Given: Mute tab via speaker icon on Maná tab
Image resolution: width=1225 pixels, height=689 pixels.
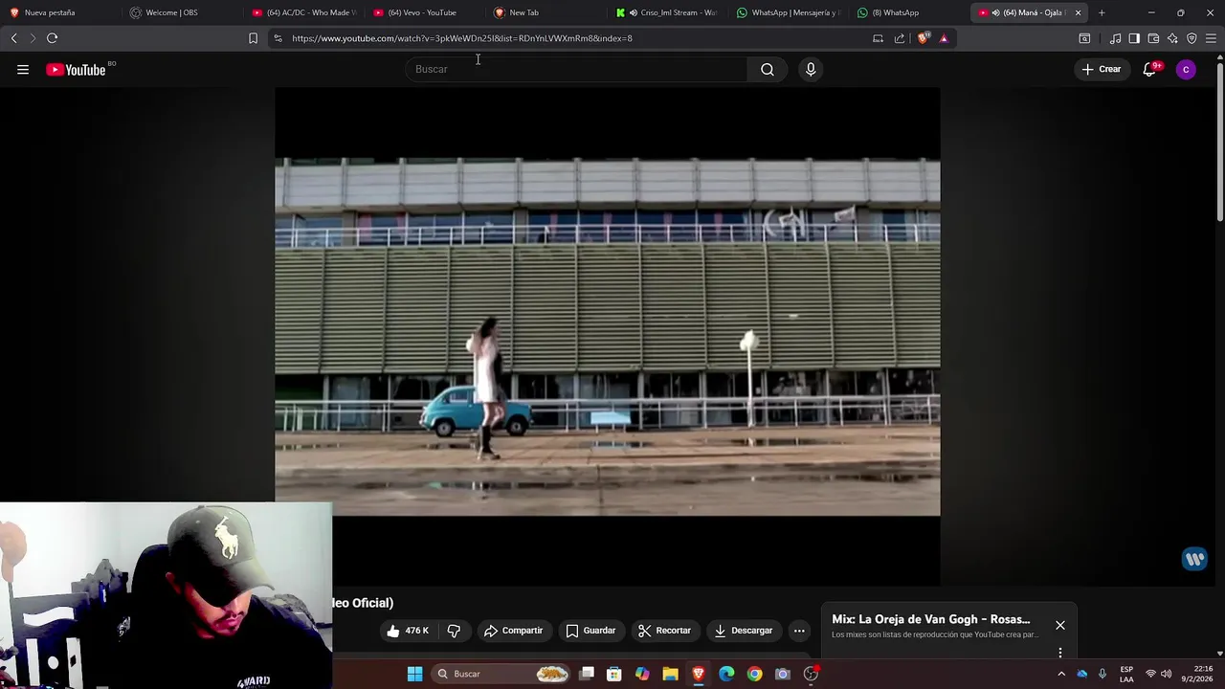Looking at the screenshot, I should point(996,12).
